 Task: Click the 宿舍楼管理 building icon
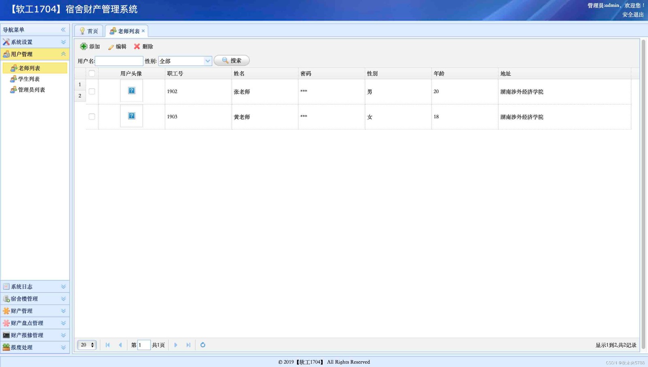point(6,299)
